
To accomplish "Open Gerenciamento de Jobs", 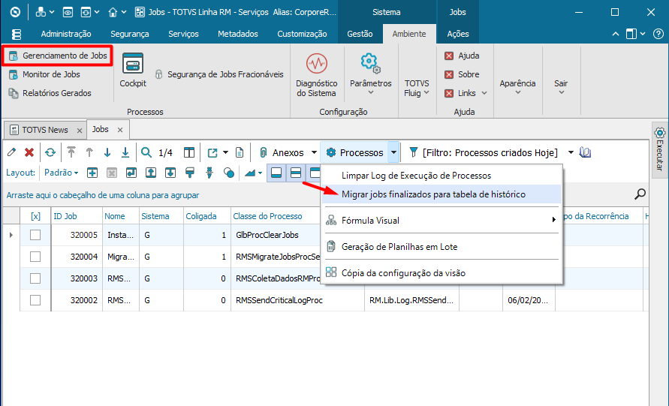I will pyautogui.click(x=58, y=56).
